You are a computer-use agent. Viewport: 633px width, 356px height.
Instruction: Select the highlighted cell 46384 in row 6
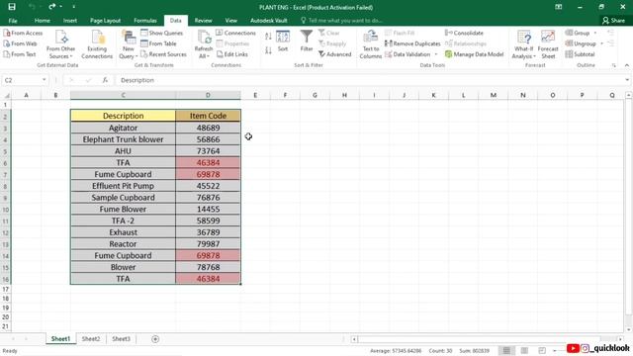[208, 162]
